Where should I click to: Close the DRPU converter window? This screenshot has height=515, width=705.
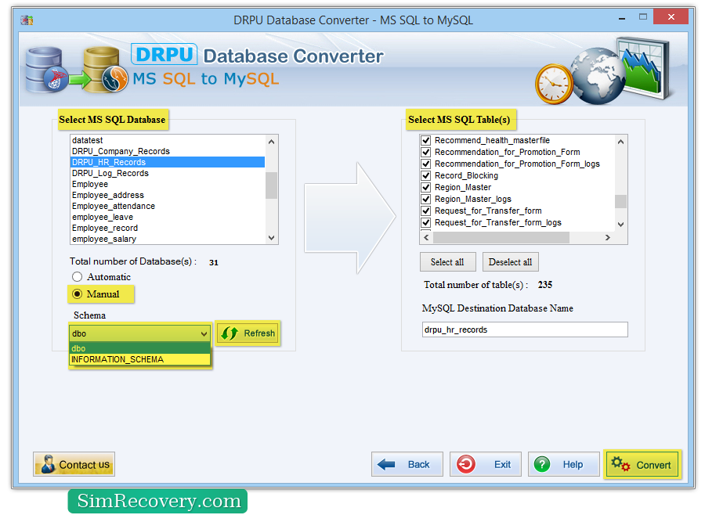click(671, 16)
